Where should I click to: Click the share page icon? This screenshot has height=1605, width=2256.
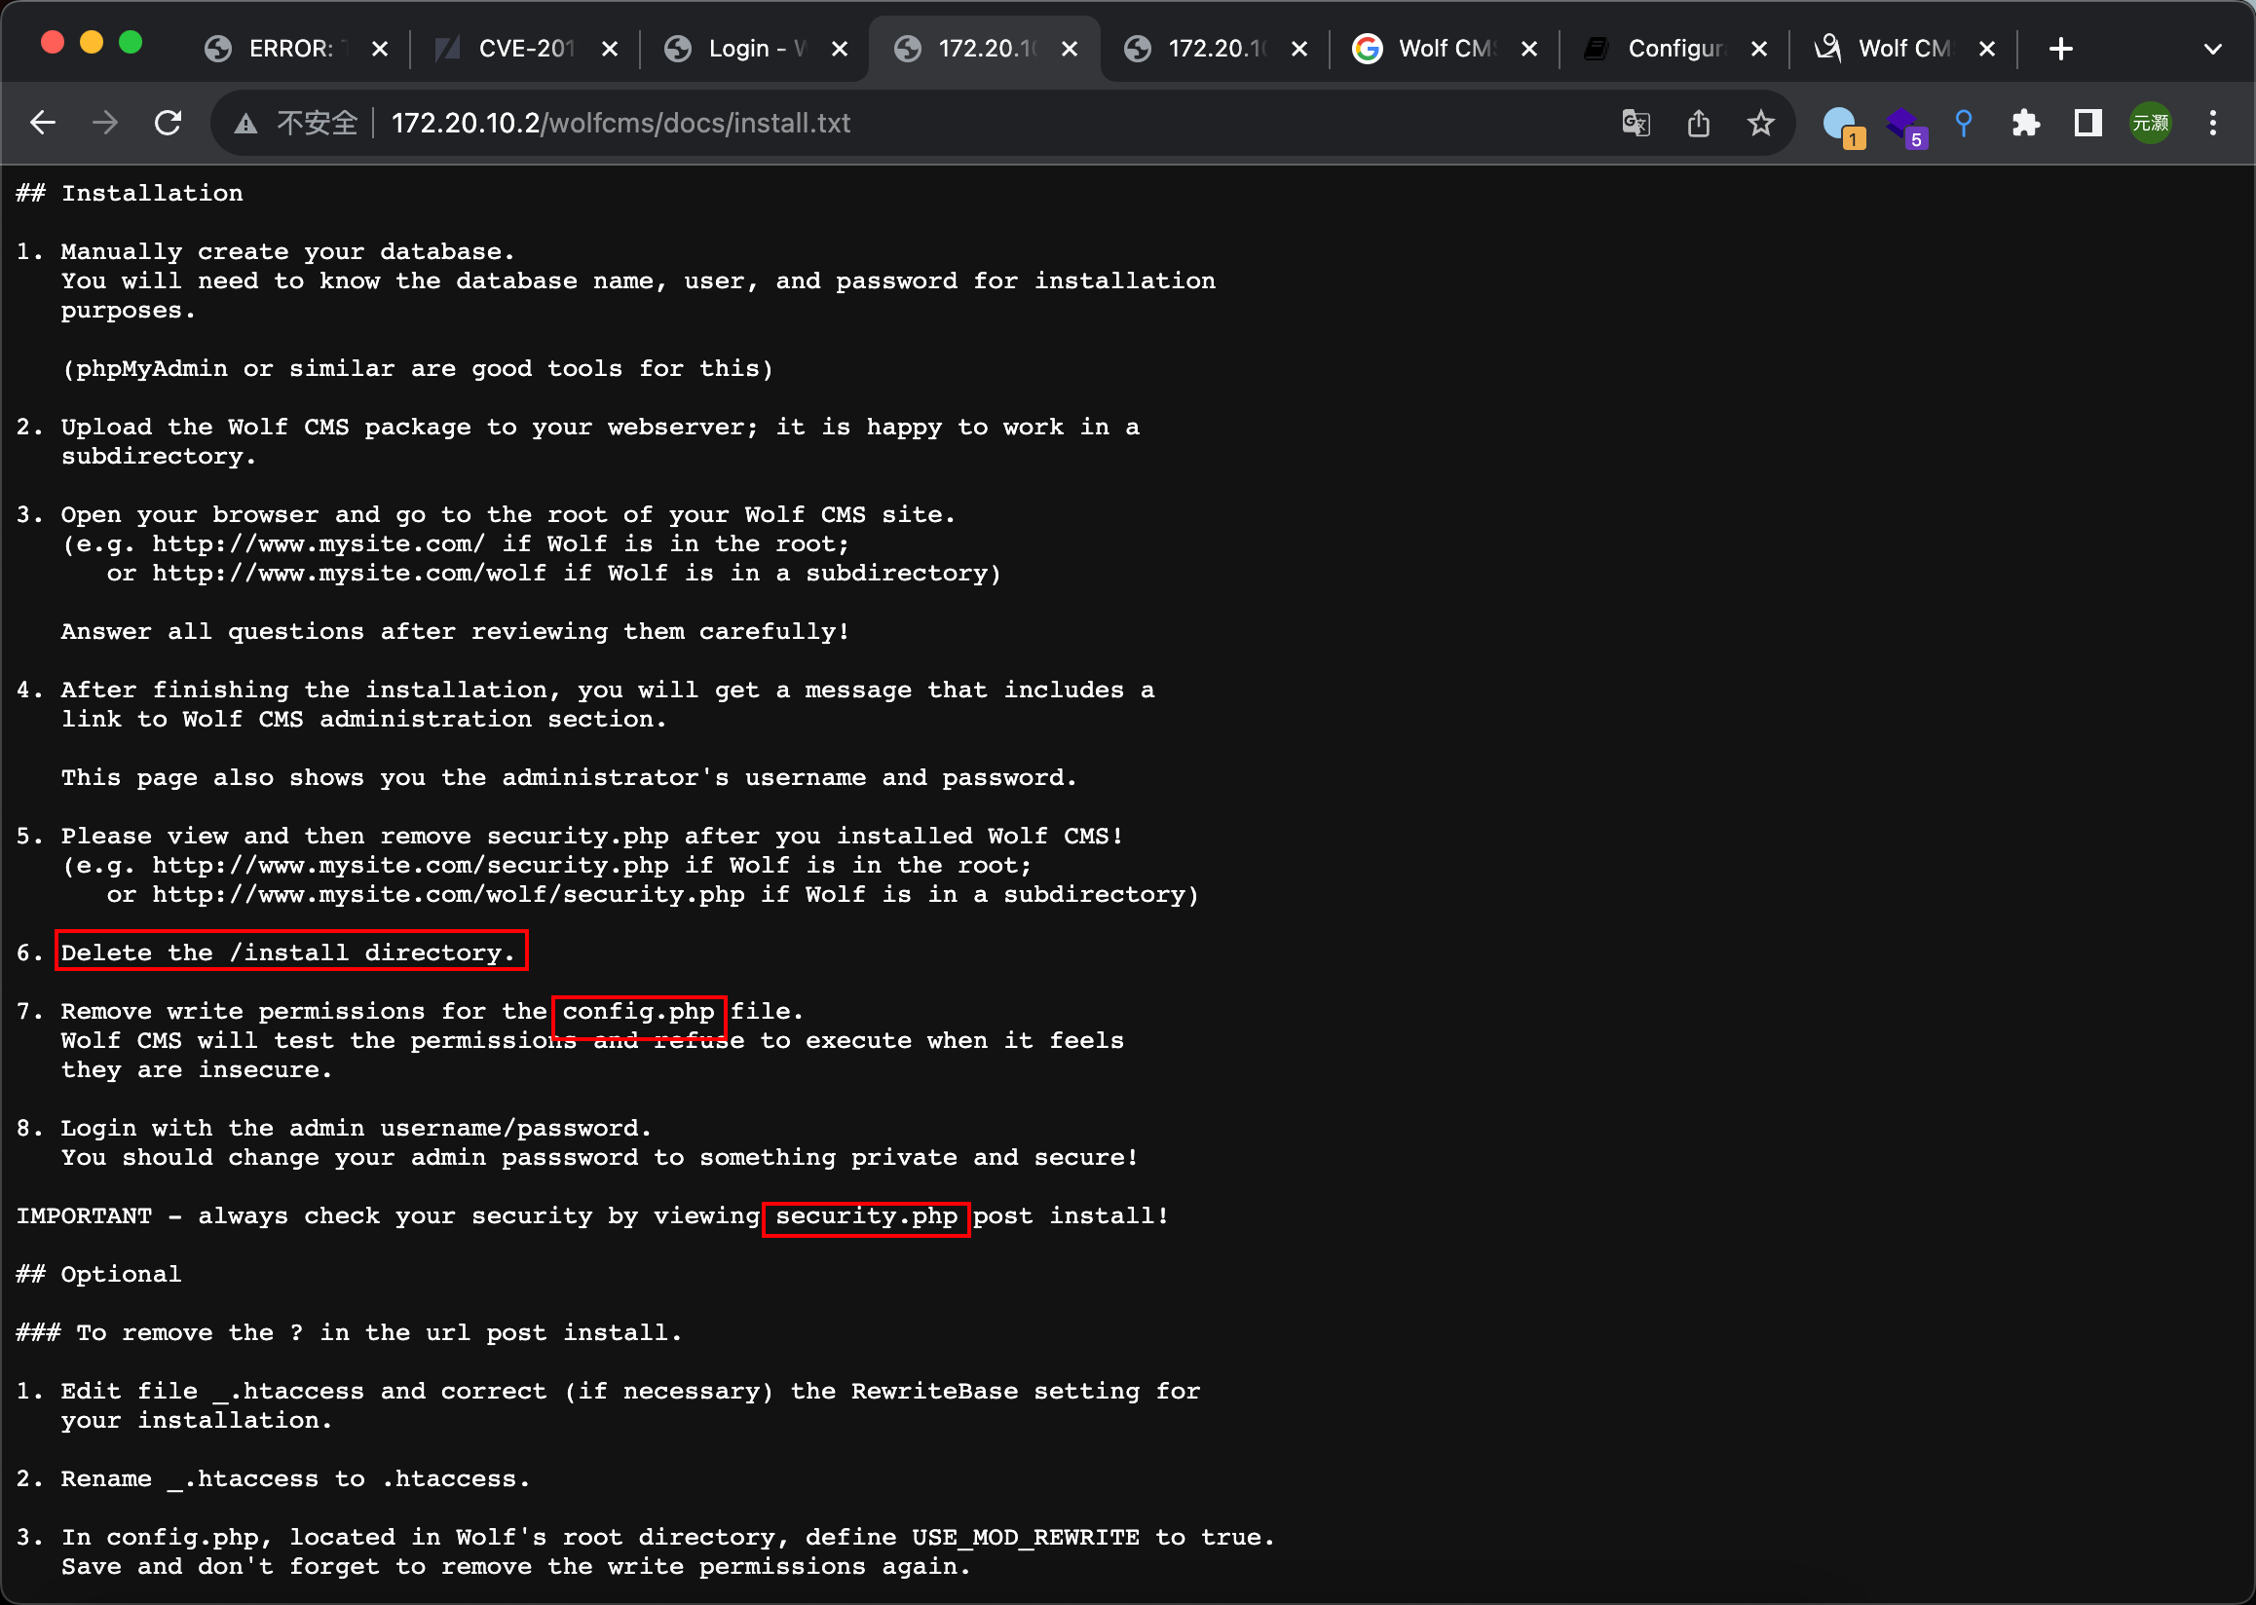pos(1699,124)
